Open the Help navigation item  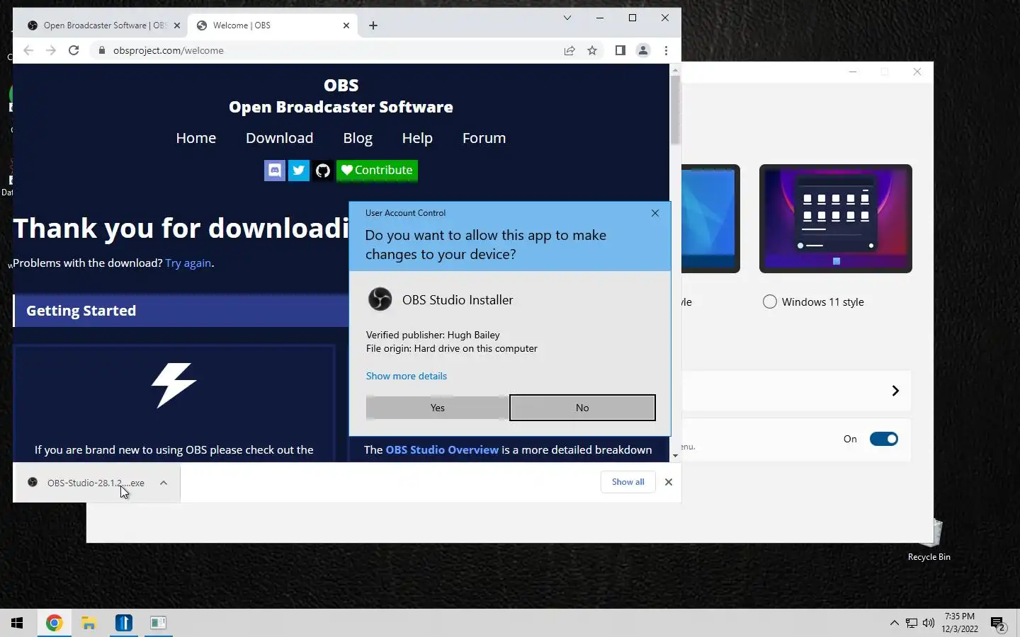417,138
